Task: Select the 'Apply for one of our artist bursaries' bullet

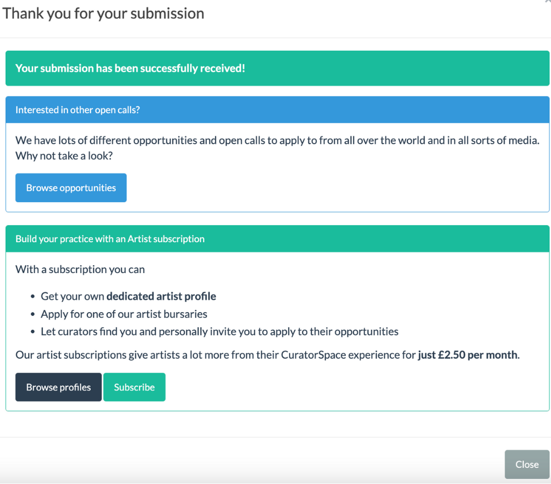Action: [x=124, y=314]
